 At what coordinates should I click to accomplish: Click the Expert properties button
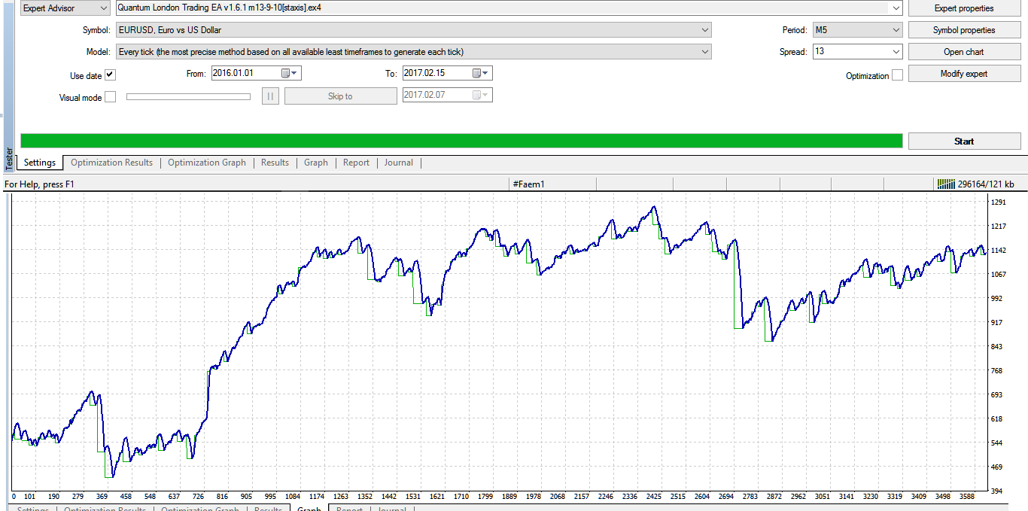pos(964,8)
